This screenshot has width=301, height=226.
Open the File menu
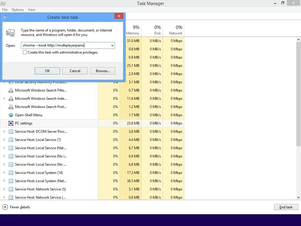pos(5,10)
